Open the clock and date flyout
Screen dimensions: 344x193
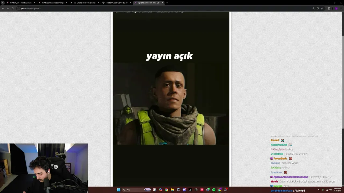click(337, 190)
